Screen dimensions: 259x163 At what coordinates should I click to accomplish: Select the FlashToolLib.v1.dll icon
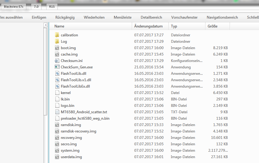click(x=57, y=80)
